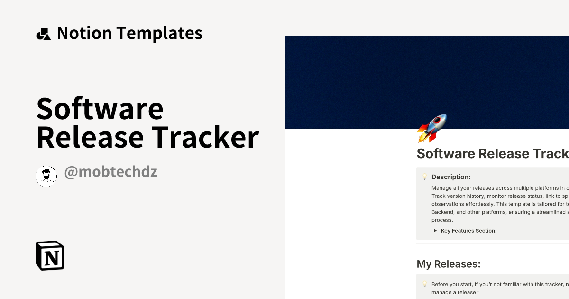Visit the @mobtechdz creator profile
Screen dimensions: 569x299
click(111, 172)
